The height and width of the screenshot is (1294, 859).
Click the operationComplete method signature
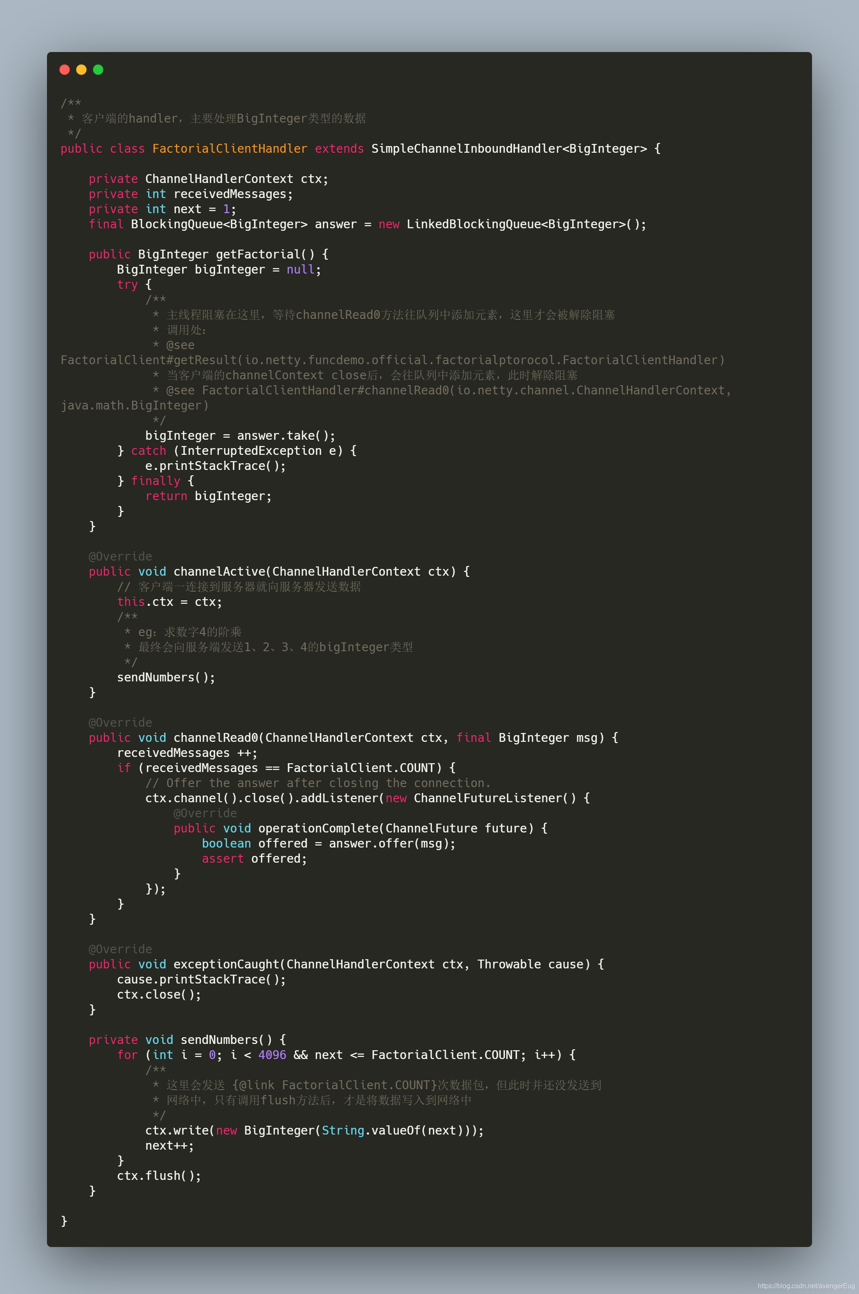360,828
